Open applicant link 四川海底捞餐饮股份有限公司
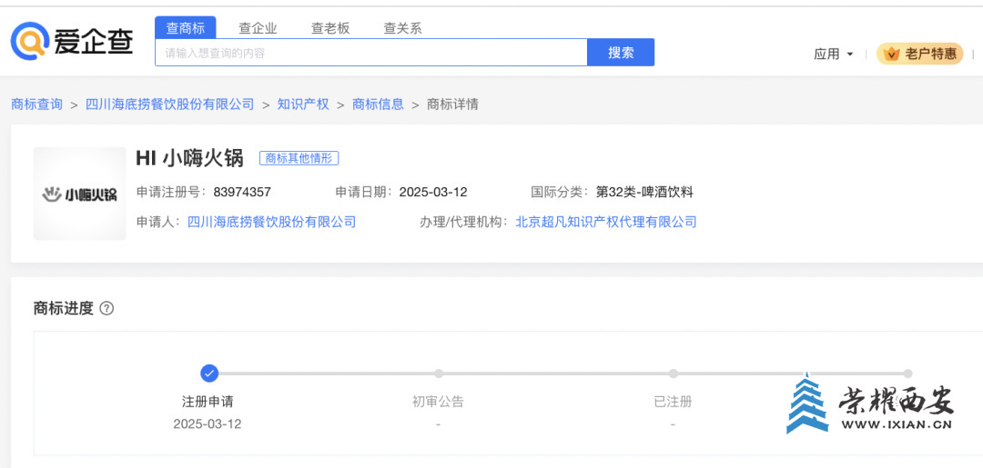Image resolution: width=983 pixels, height=468 pixels. coord(271,222)
